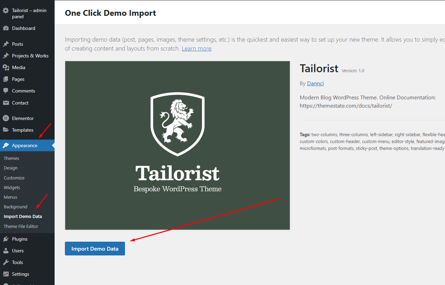Click the Templates folder icon
Image resolution: width=445 pixels, height=285 pixels.
pos(5,130)
